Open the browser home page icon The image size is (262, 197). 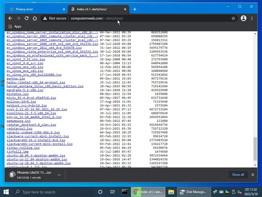point(35,18)
